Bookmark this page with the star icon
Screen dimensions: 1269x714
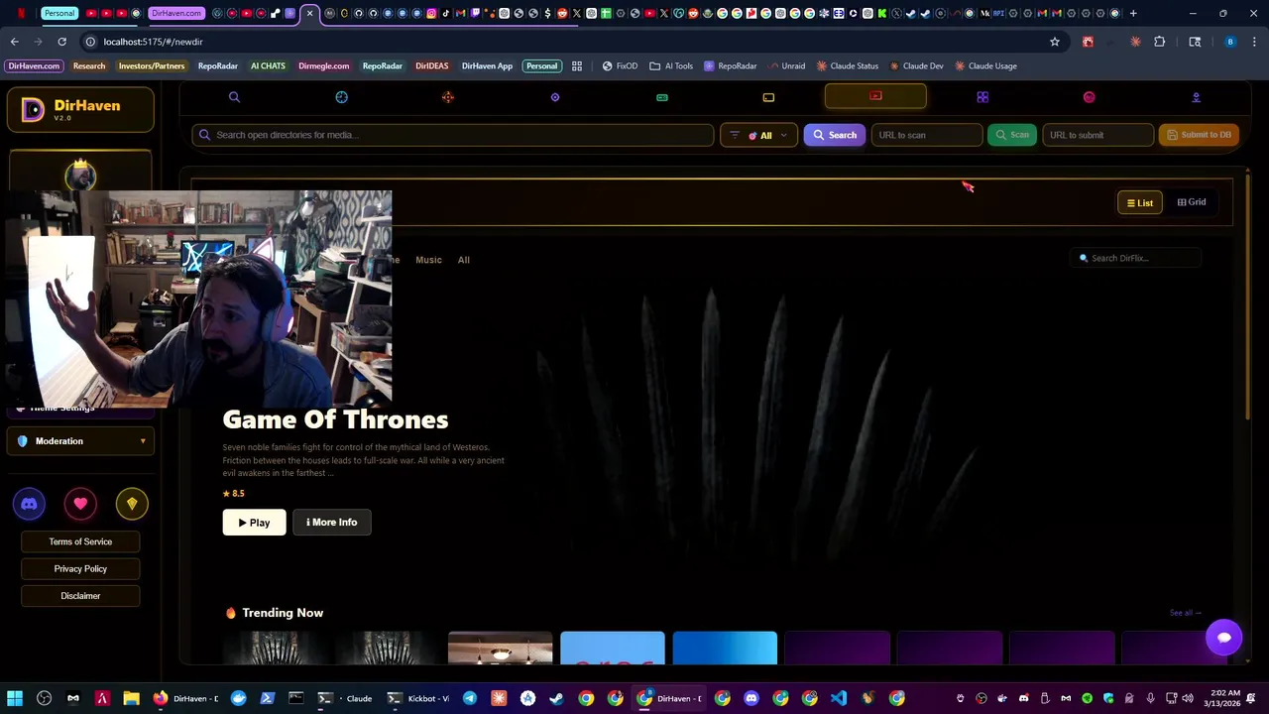click(1055, 42)
